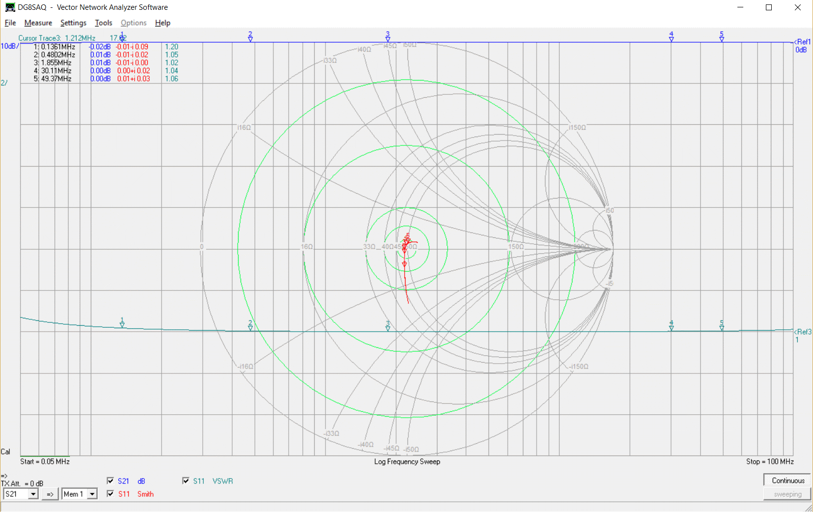Click the Cal status label
Image resolution: width=813 pixels, height=512 pixels.
tap(5, 452)
